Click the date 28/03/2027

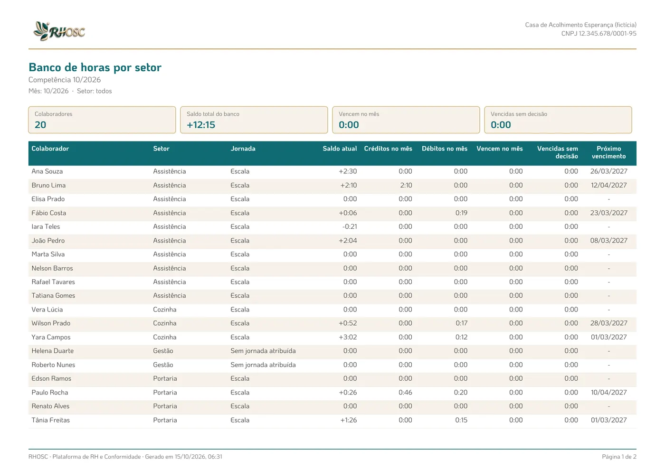pos(609,323)
